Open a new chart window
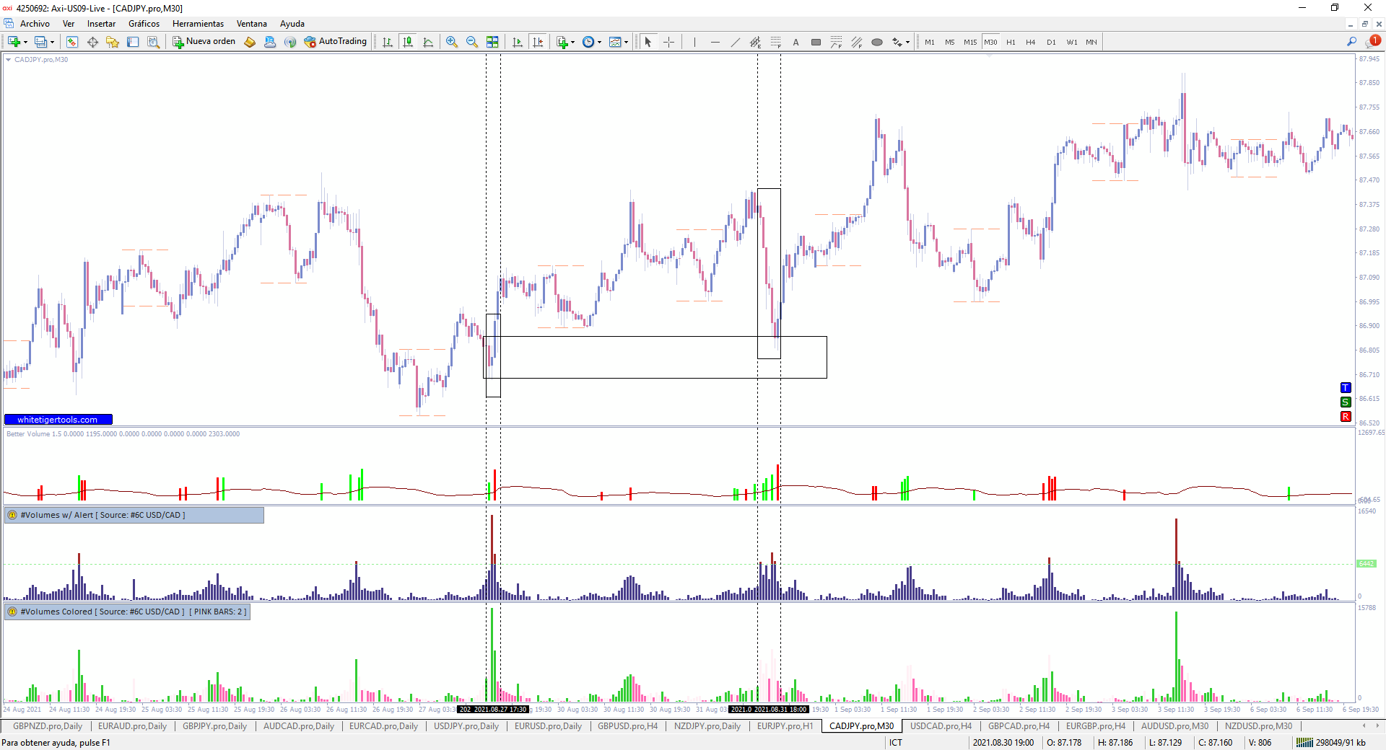Screen dimensions: 1386x750 [x=14, y=42]
